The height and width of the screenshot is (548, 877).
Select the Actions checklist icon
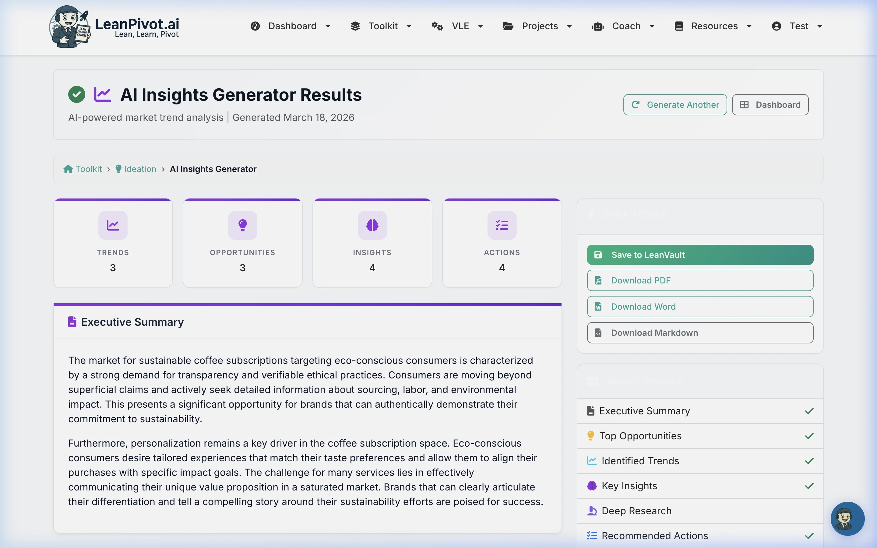click(x=502, y=225)
